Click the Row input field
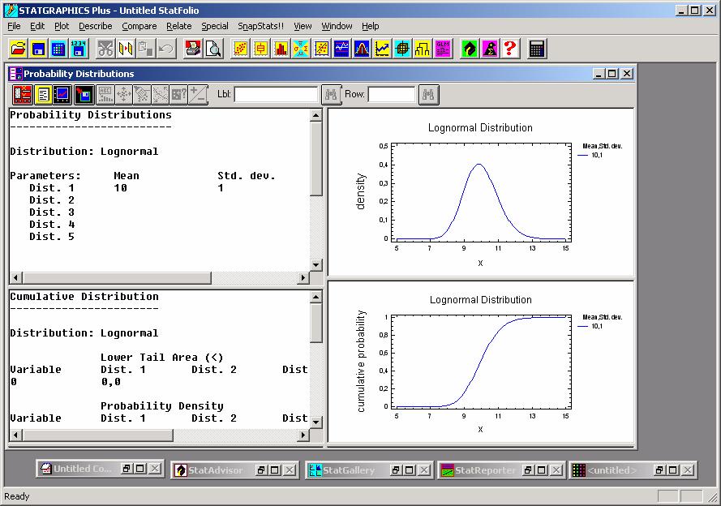 click(x=392, y=95)
